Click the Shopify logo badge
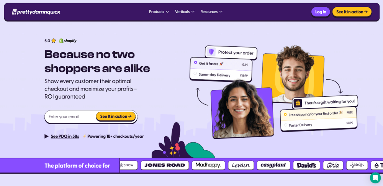Image resolution: width=383 pixels, height=186 pixels. (68, 41)
